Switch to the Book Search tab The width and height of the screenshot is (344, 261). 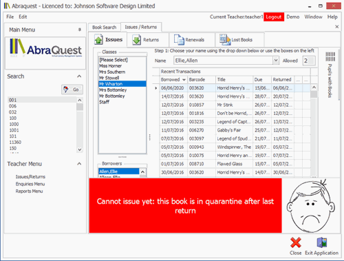coord(105,28)
